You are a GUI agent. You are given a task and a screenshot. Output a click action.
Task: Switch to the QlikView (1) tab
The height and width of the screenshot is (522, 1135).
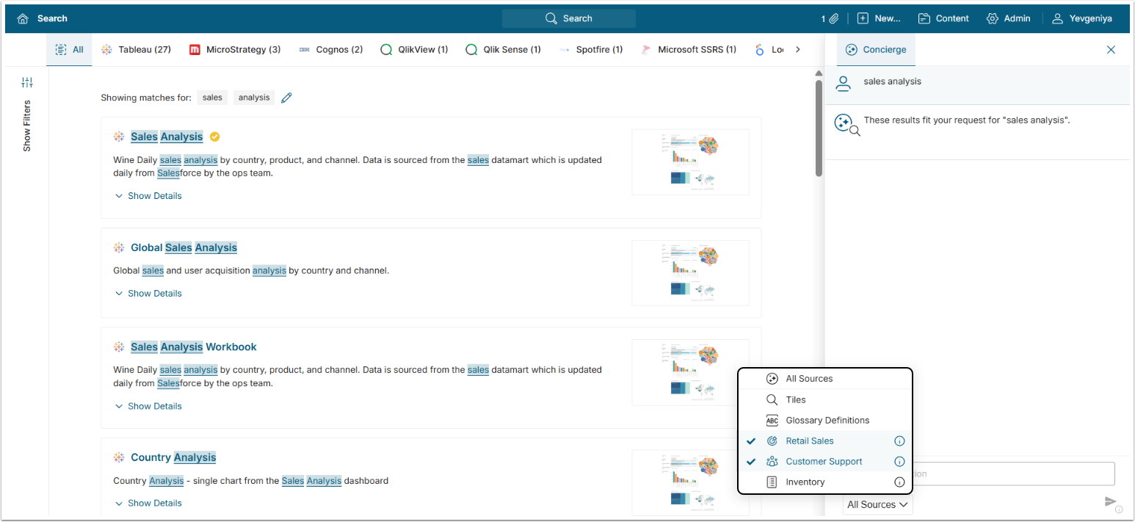[x=414, y=50]
